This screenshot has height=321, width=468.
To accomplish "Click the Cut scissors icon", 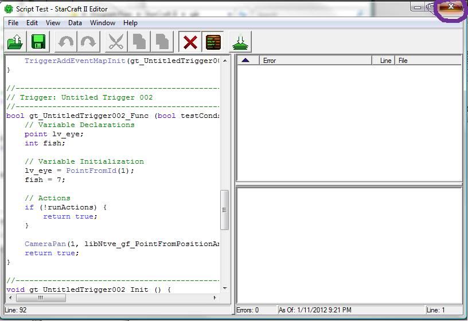I will (116, 42).
